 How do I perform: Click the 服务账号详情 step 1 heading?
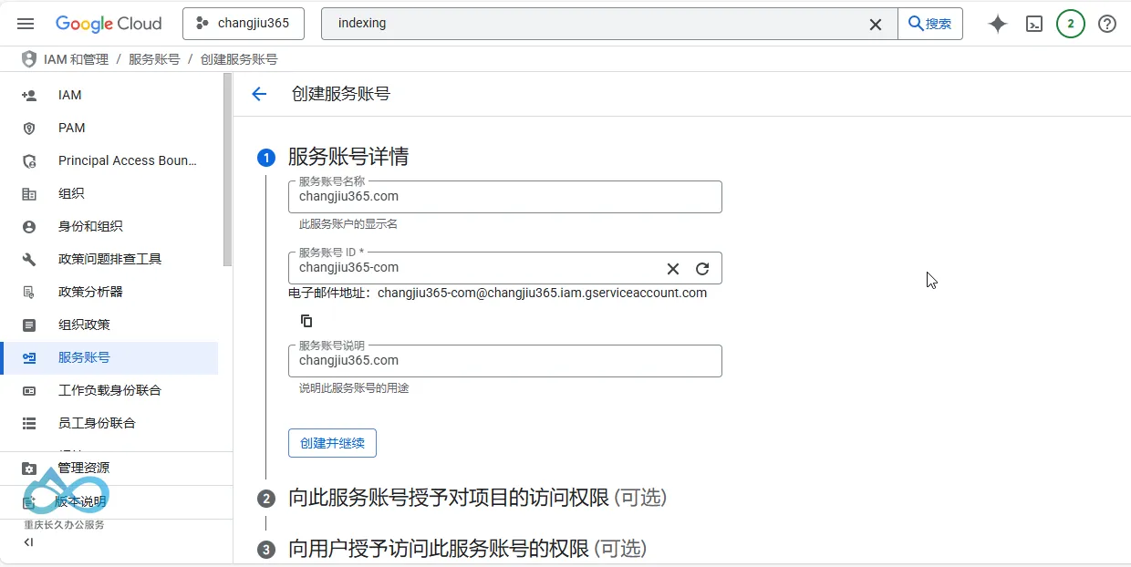coord(348,157)
